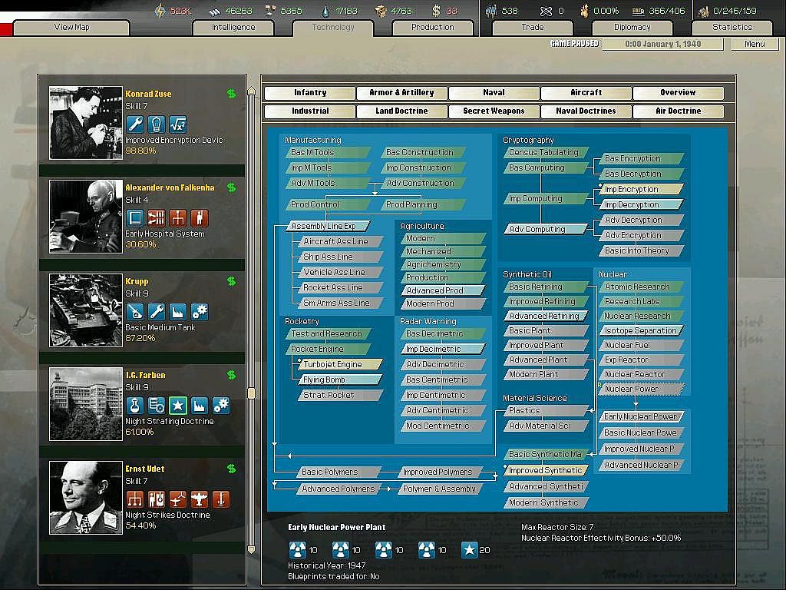Click the flask icon under I.G. Farben
Image resolution: width=786 pixels, height=590 pixels.
135,405
